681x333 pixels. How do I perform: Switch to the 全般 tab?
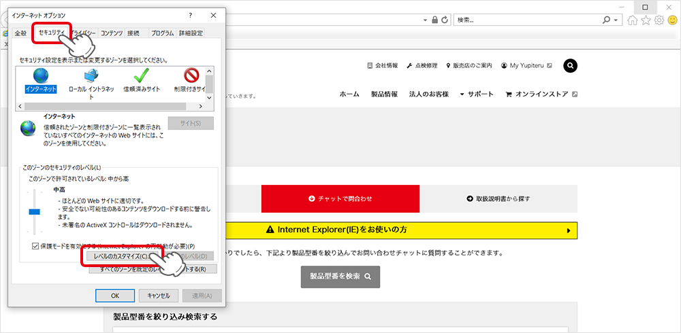tap(20, 33)
